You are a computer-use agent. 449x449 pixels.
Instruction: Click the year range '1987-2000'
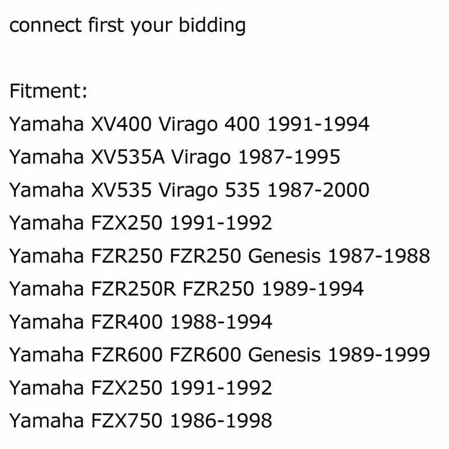pyautogui.click(x=318, y=190)
